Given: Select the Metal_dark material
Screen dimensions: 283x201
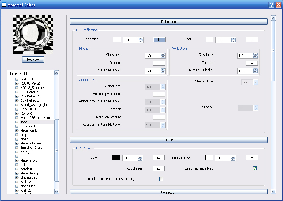Looking at the screenshot, I should pos(28,130).
